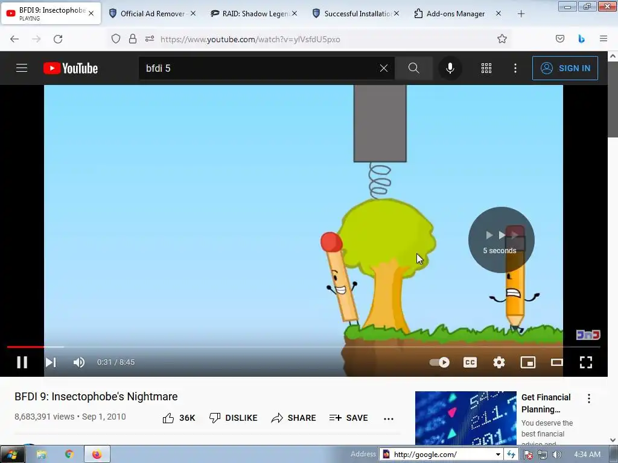This screenshot has width=618, height=463.
Task: Open Firefox tracking protection shield
Action: (x=115, y=39)
